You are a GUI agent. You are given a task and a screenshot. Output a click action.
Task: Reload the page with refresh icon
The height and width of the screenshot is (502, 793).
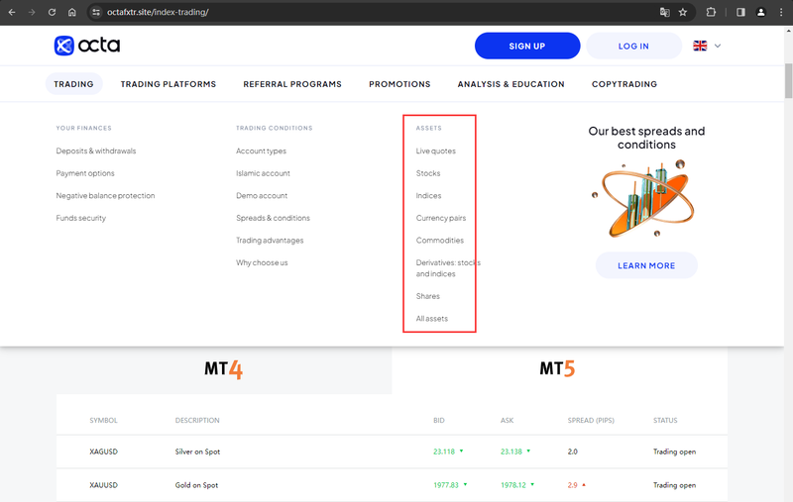point(53,12)
